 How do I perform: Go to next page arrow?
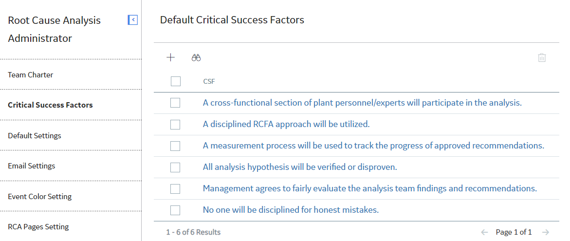pyautogui.click(x=545, y=232)
